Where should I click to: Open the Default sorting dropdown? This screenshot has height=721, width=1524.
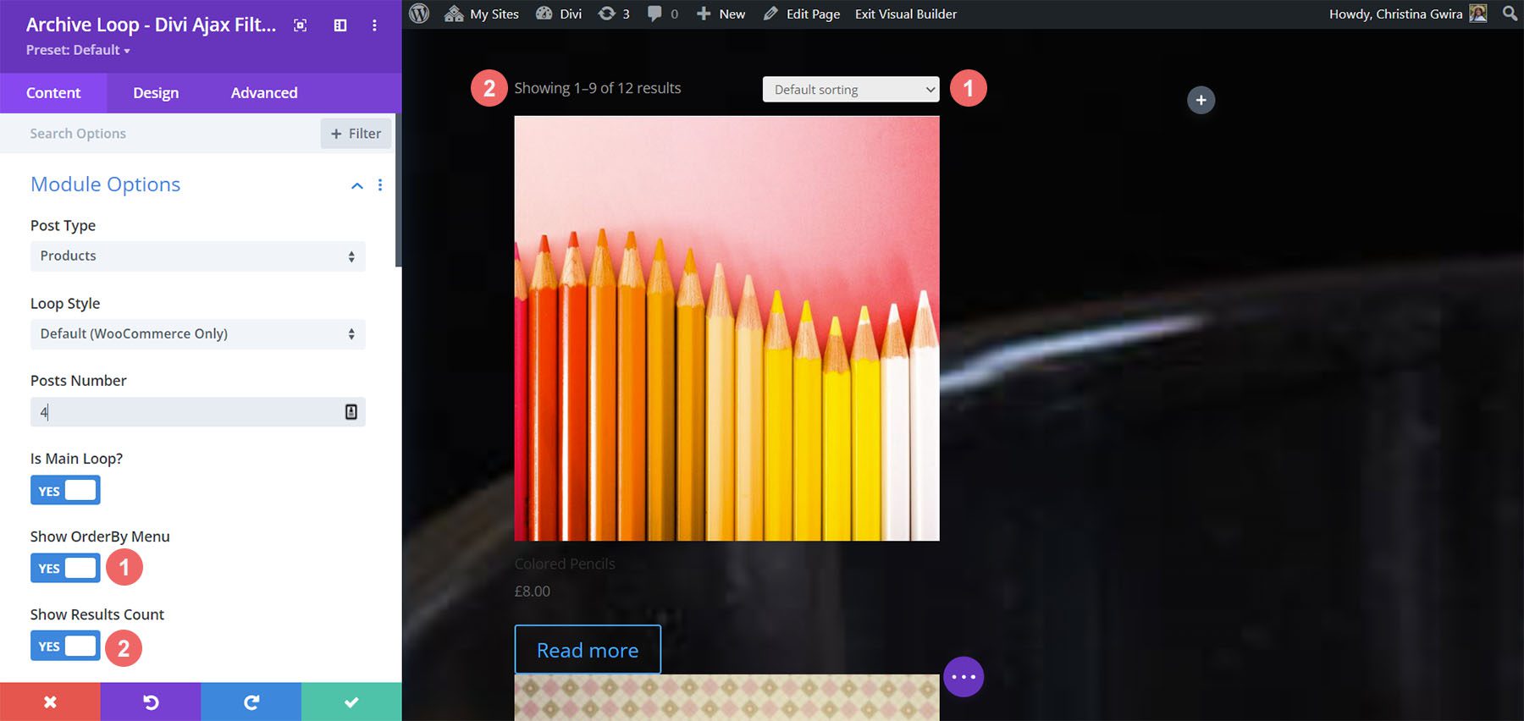[x=851, y=90]
